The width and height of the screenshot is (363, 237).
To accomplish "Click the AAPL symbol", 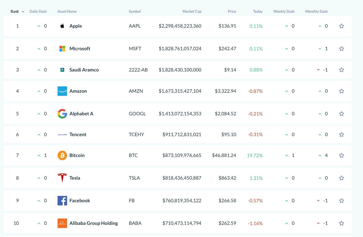I will tap(135, 26).
